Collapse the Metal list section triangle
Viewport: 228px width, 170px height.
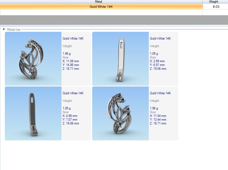4,29
